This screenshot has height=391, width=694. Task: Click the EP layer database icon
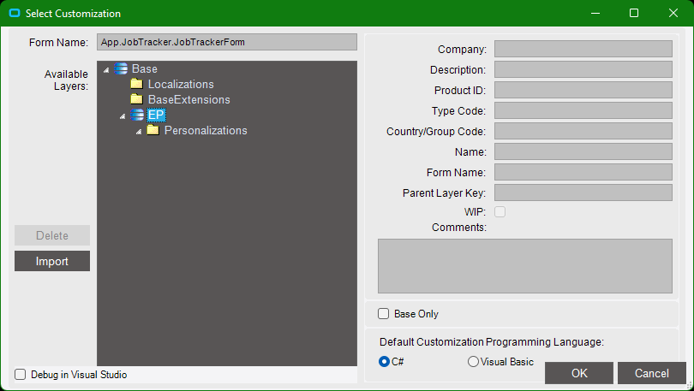pyautogui.click(x=137, y=115)
